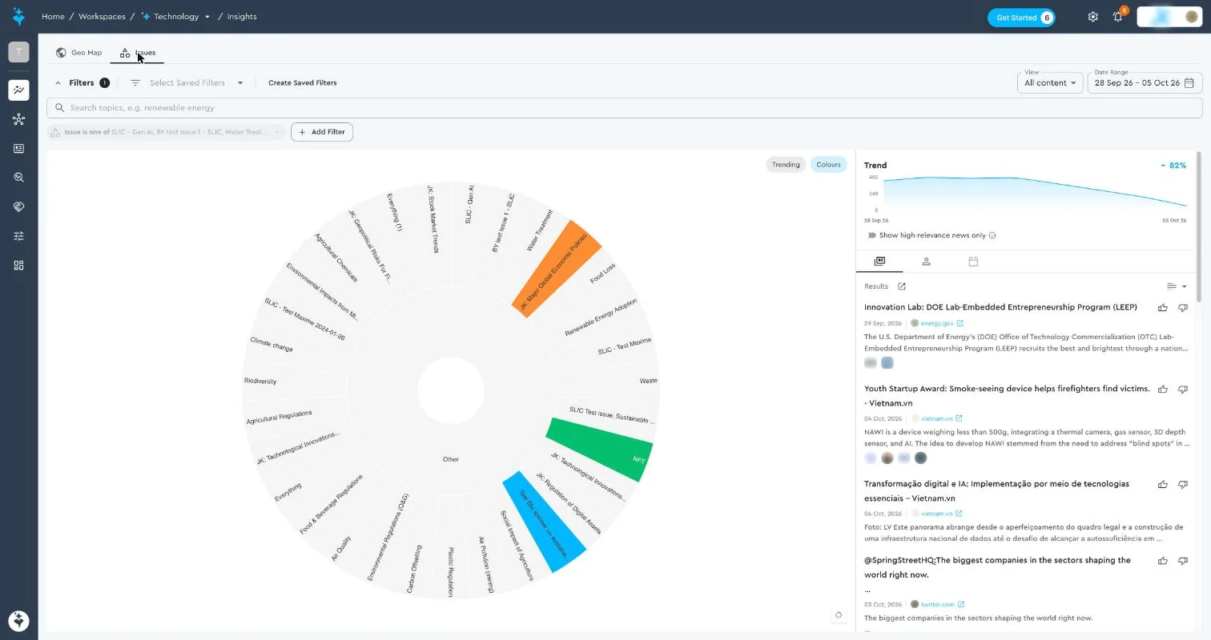Open the dashboard widgets sidebar icon
This screenshot has height=640, width=1211.
(x=18, y=265)
